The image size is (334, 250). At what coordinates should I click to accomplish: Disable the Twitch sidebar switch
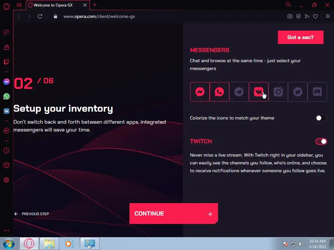tap(321, 141)
